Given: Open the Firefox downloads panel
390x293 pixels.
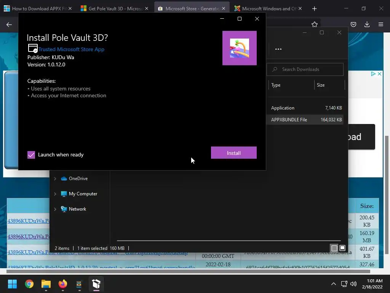Looking at the screenshot, I should [x=367, y=24].
